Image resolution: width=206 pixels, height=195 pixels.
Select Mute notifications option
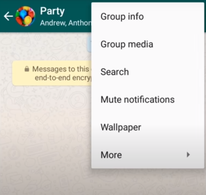[148, 99]
